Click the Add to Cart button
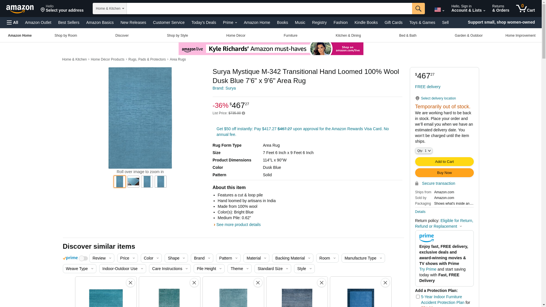 (444, 162)
